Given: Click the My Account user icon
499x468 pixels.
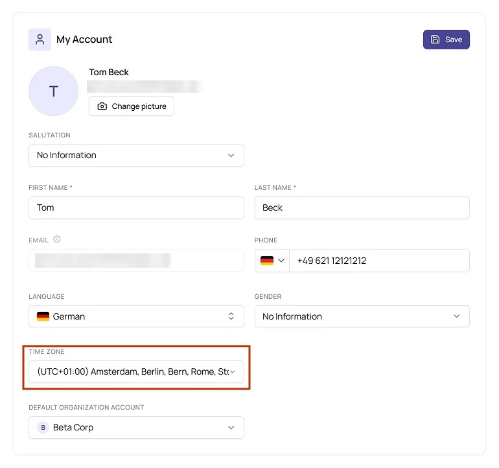Looking at the screenshot, I should pyautogui.click(x=40, y=40).
